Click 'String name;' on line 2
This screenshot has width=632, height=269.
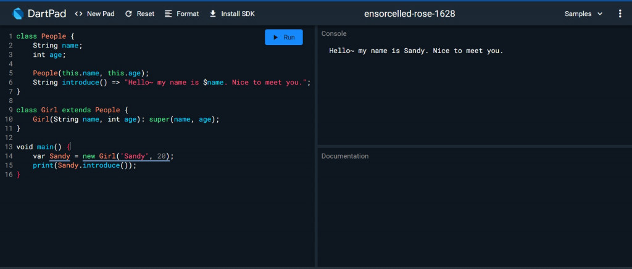pyautogui.click(x=57, y=46)
